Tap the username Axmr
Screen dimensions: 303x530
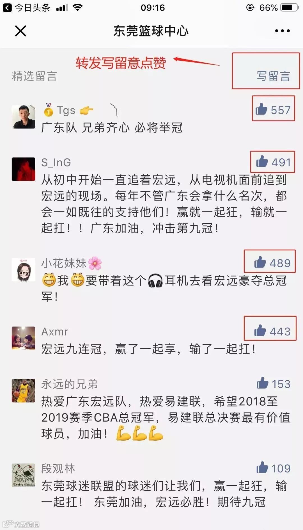(55, 332)
